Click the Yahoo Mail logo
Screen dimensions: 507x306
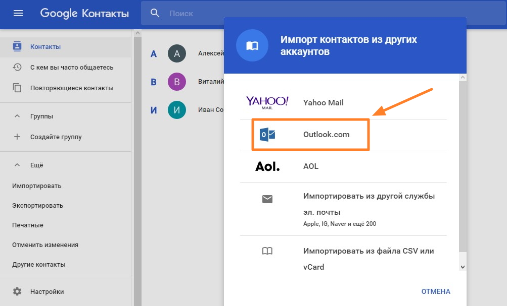pyautogui.click(x=267, y=102)
